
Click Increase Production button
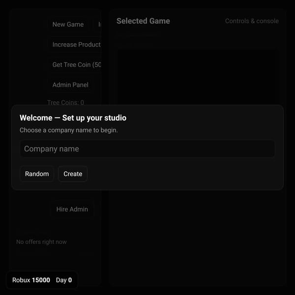[75, 45]
